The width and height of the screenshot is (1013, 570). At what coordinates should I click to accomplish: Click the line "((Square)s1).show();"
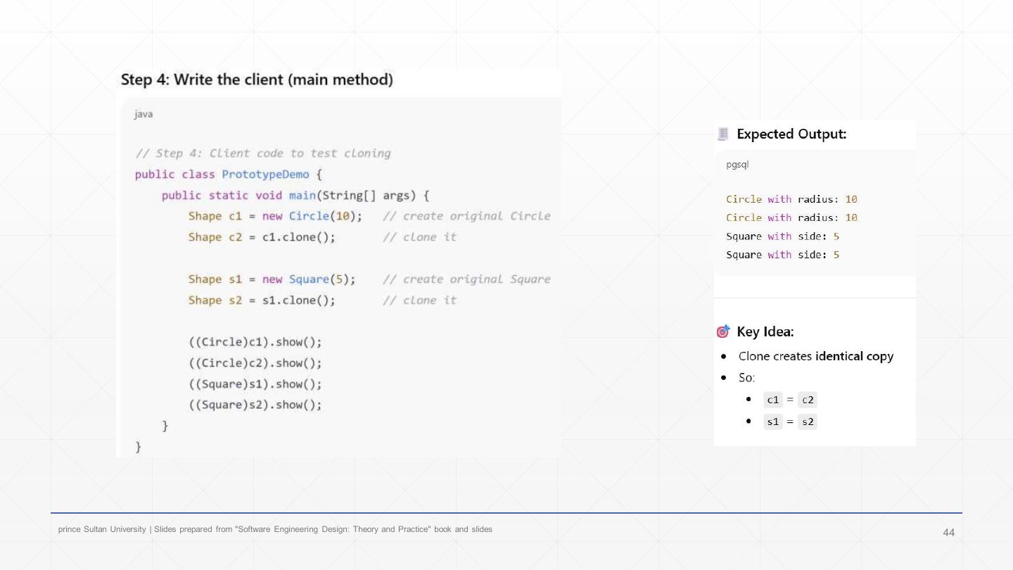(x=255, y=384)
